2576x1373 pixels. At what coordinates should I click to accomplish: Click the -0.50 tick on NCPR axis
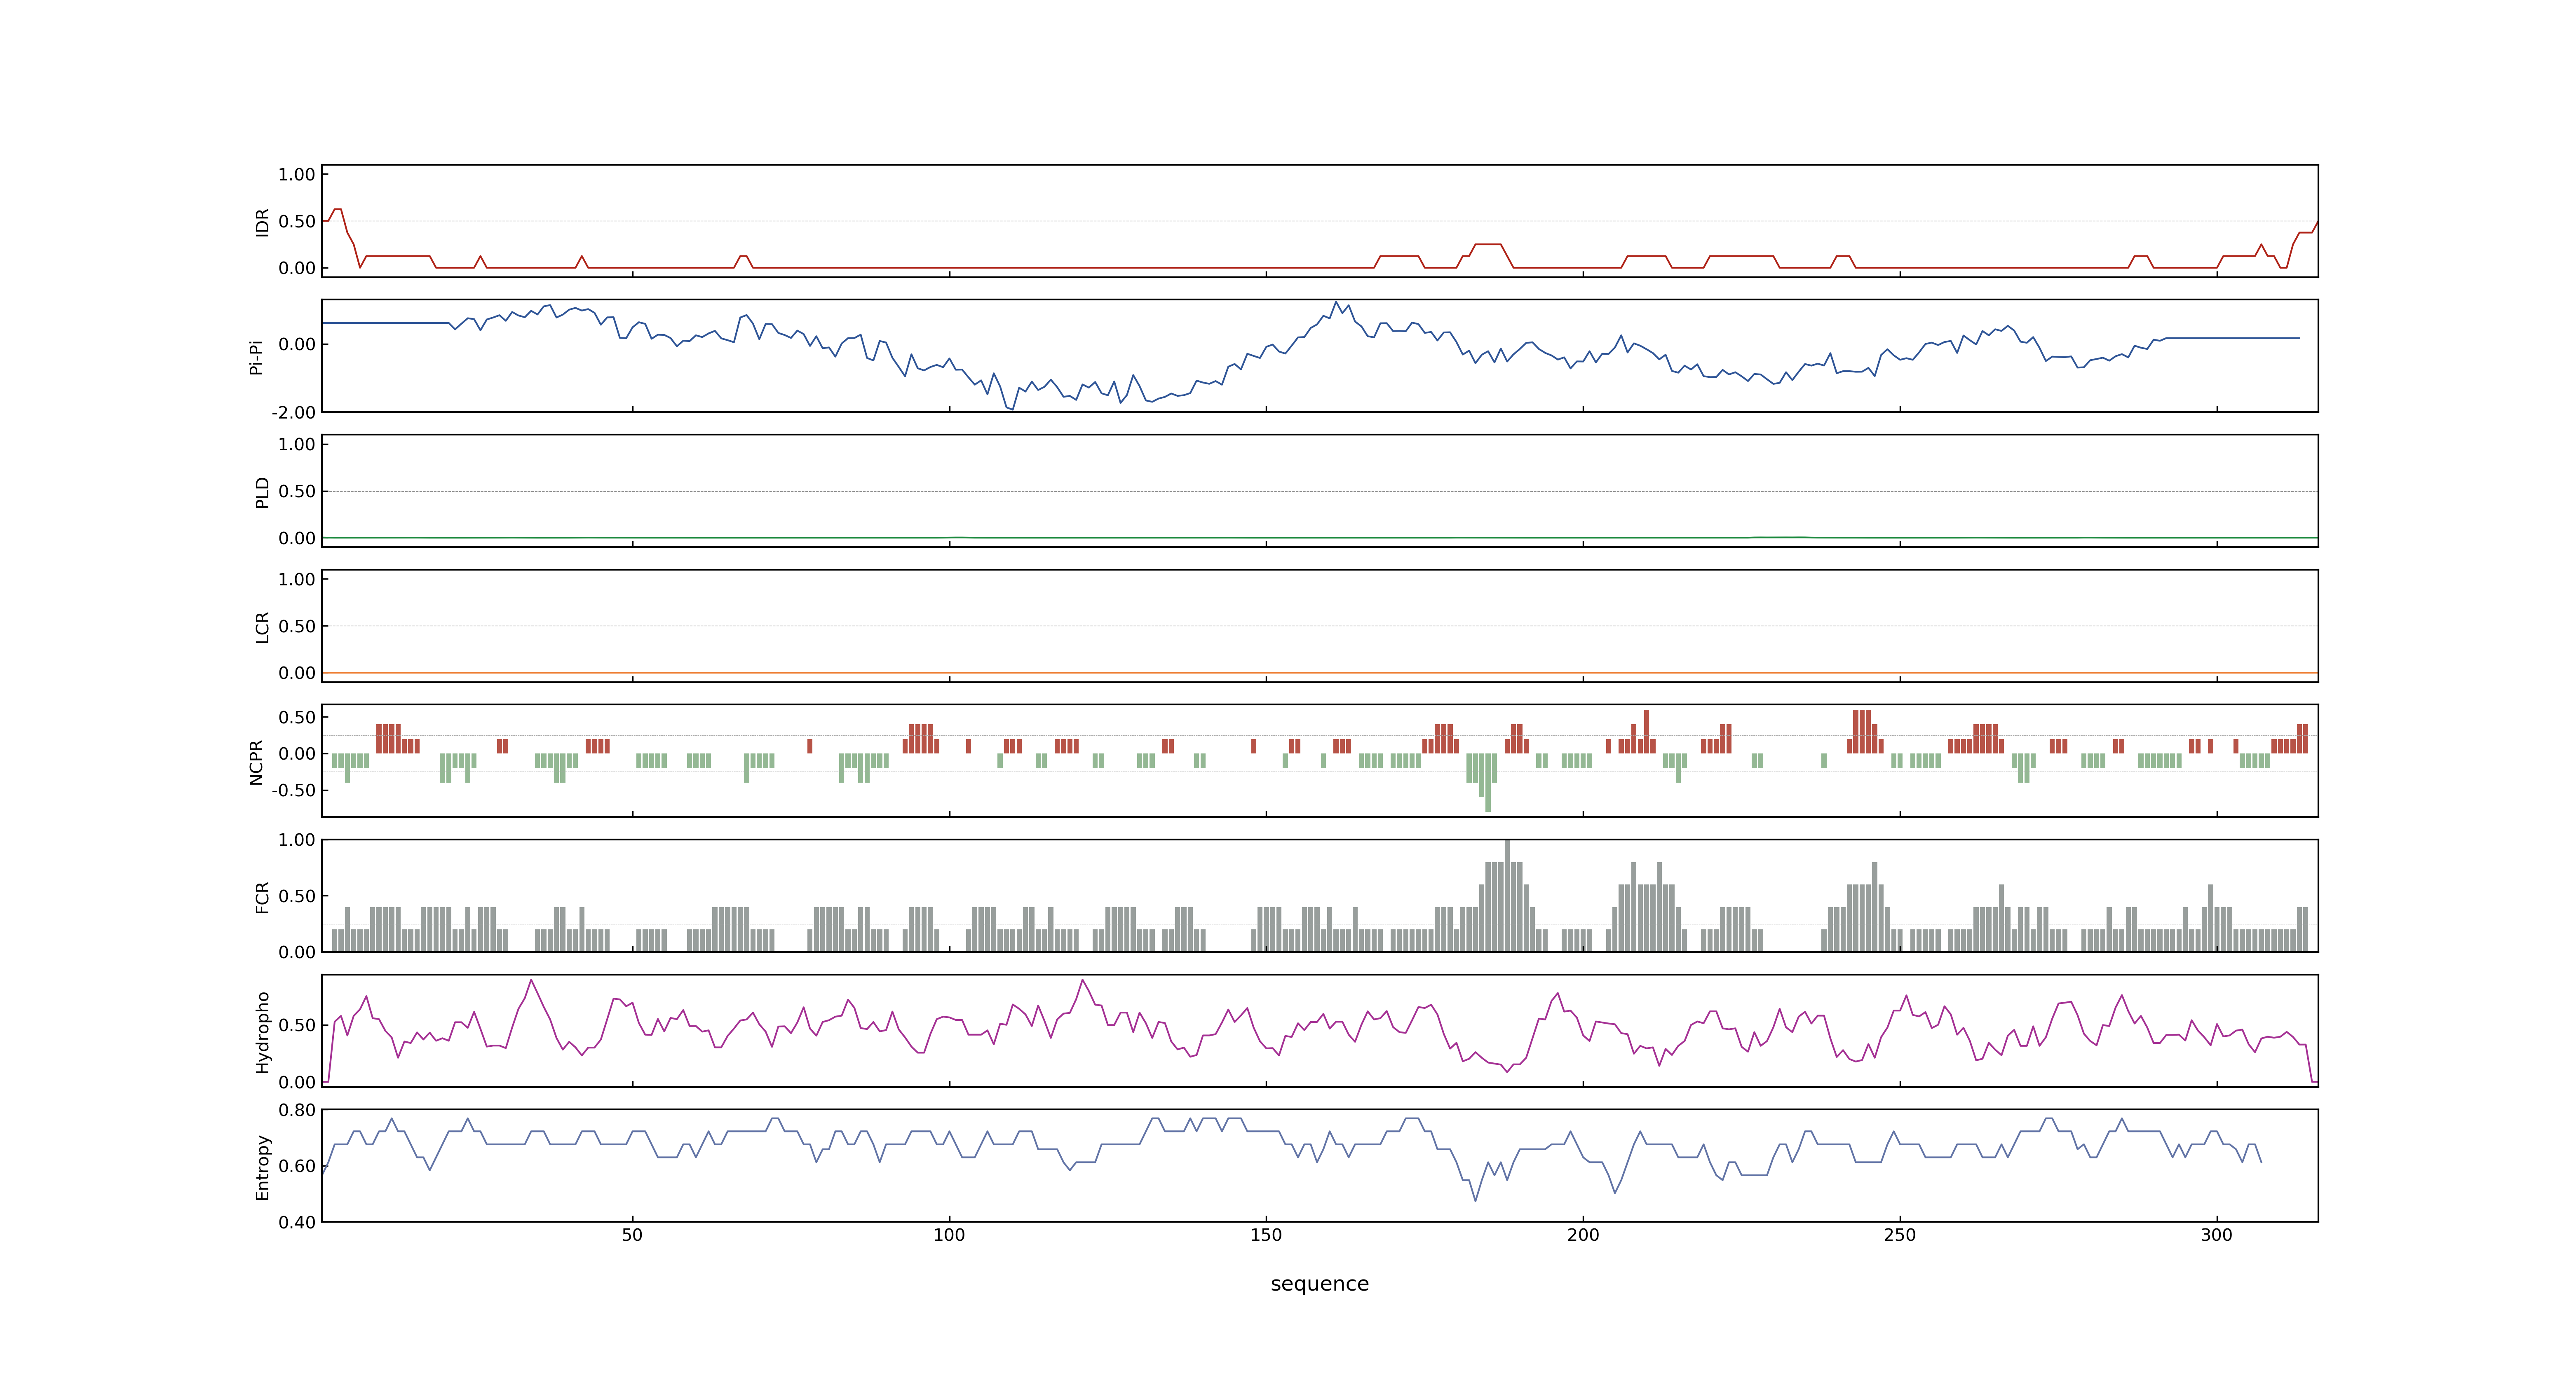(x=293, y=791)
